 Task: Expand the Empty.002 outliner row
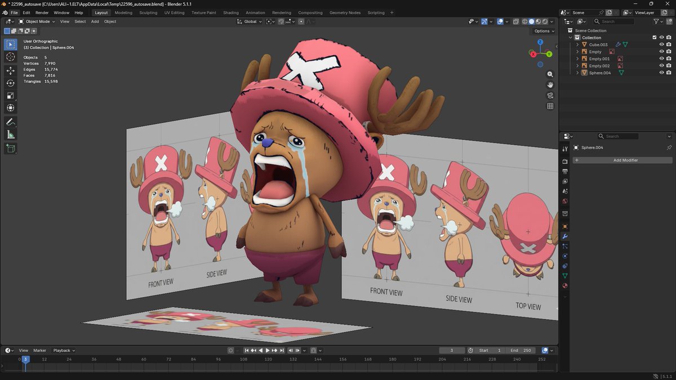point(577,66)
